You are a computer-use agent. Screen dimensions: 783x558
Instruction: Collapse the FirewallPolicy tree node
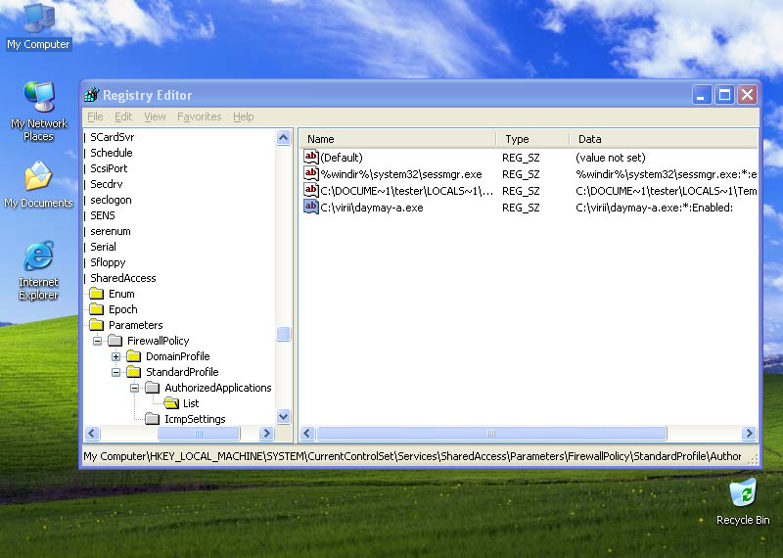pos(97,341)
